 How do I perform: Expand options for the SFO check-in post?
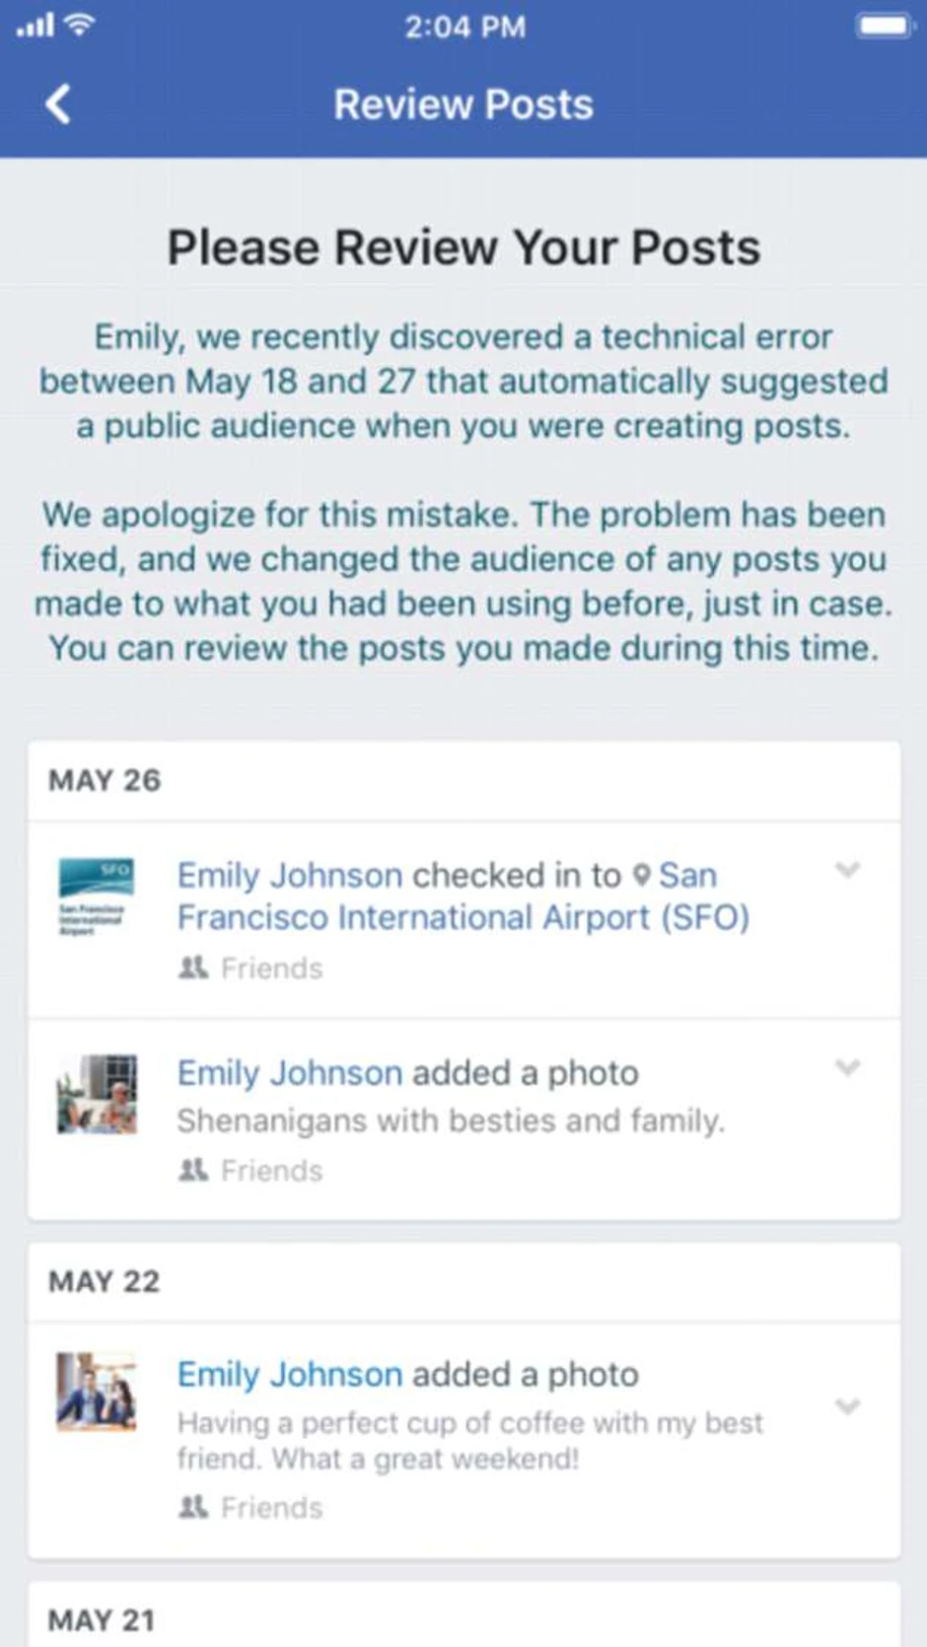[x=847, y=870]
